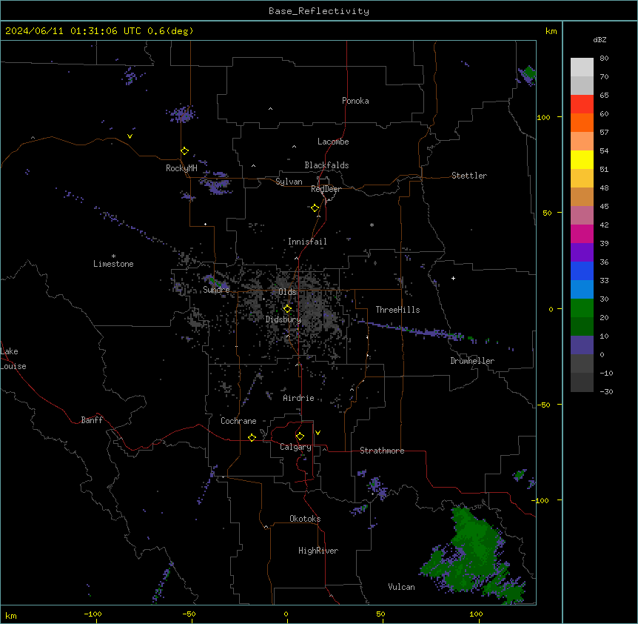Click the Didsbury label
This screenshot has height=624, width=638.
click(283, 319)
